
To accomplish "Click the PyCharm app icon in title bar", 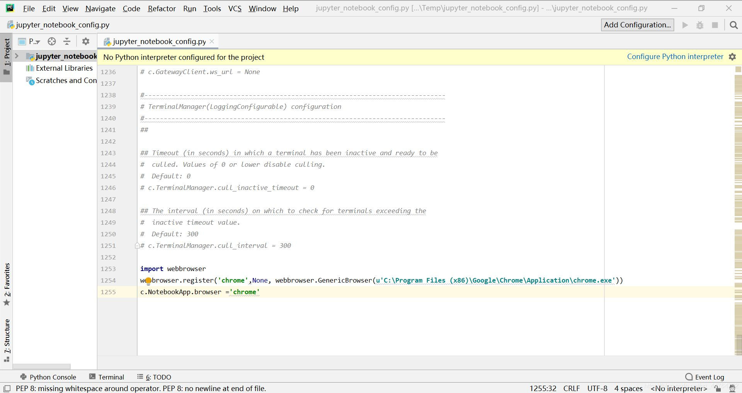I will tap(10, 8).
